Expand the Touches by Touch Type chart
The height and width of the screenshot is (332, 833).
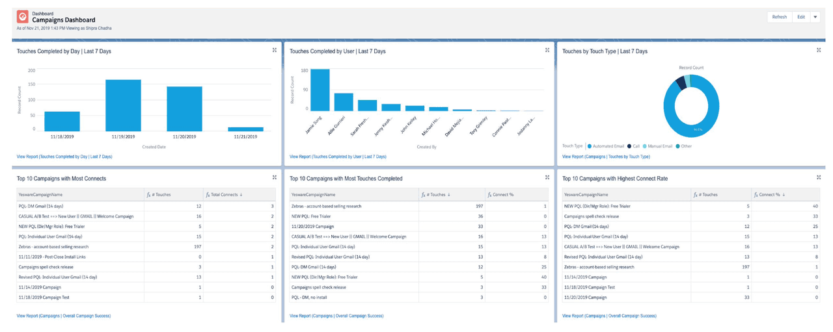819,50
